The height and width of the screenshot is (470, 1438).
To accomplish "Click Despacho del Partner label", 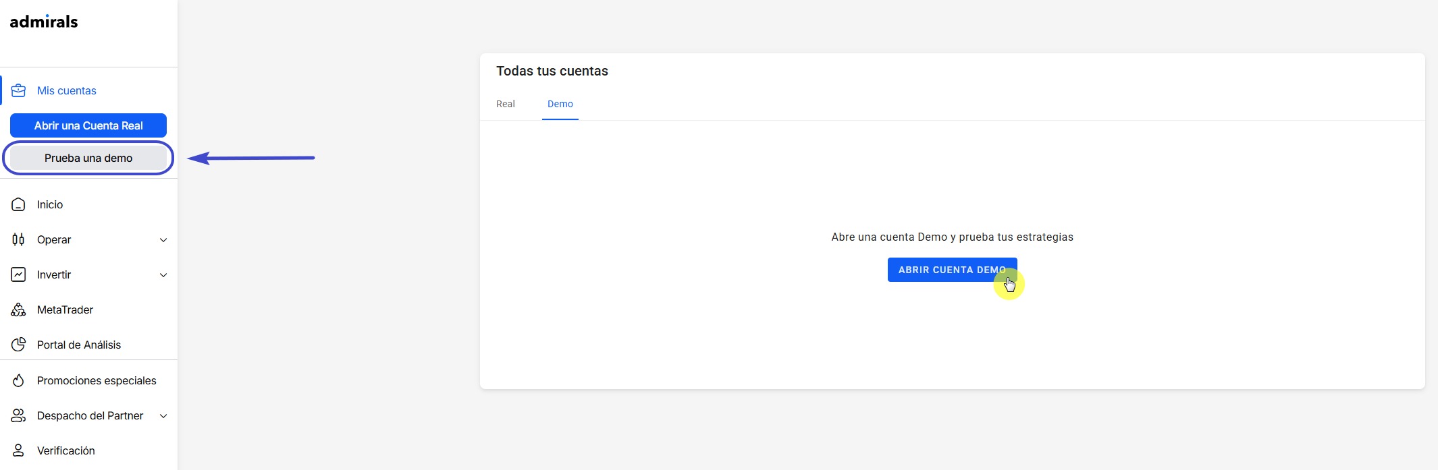I will [90, 415].
